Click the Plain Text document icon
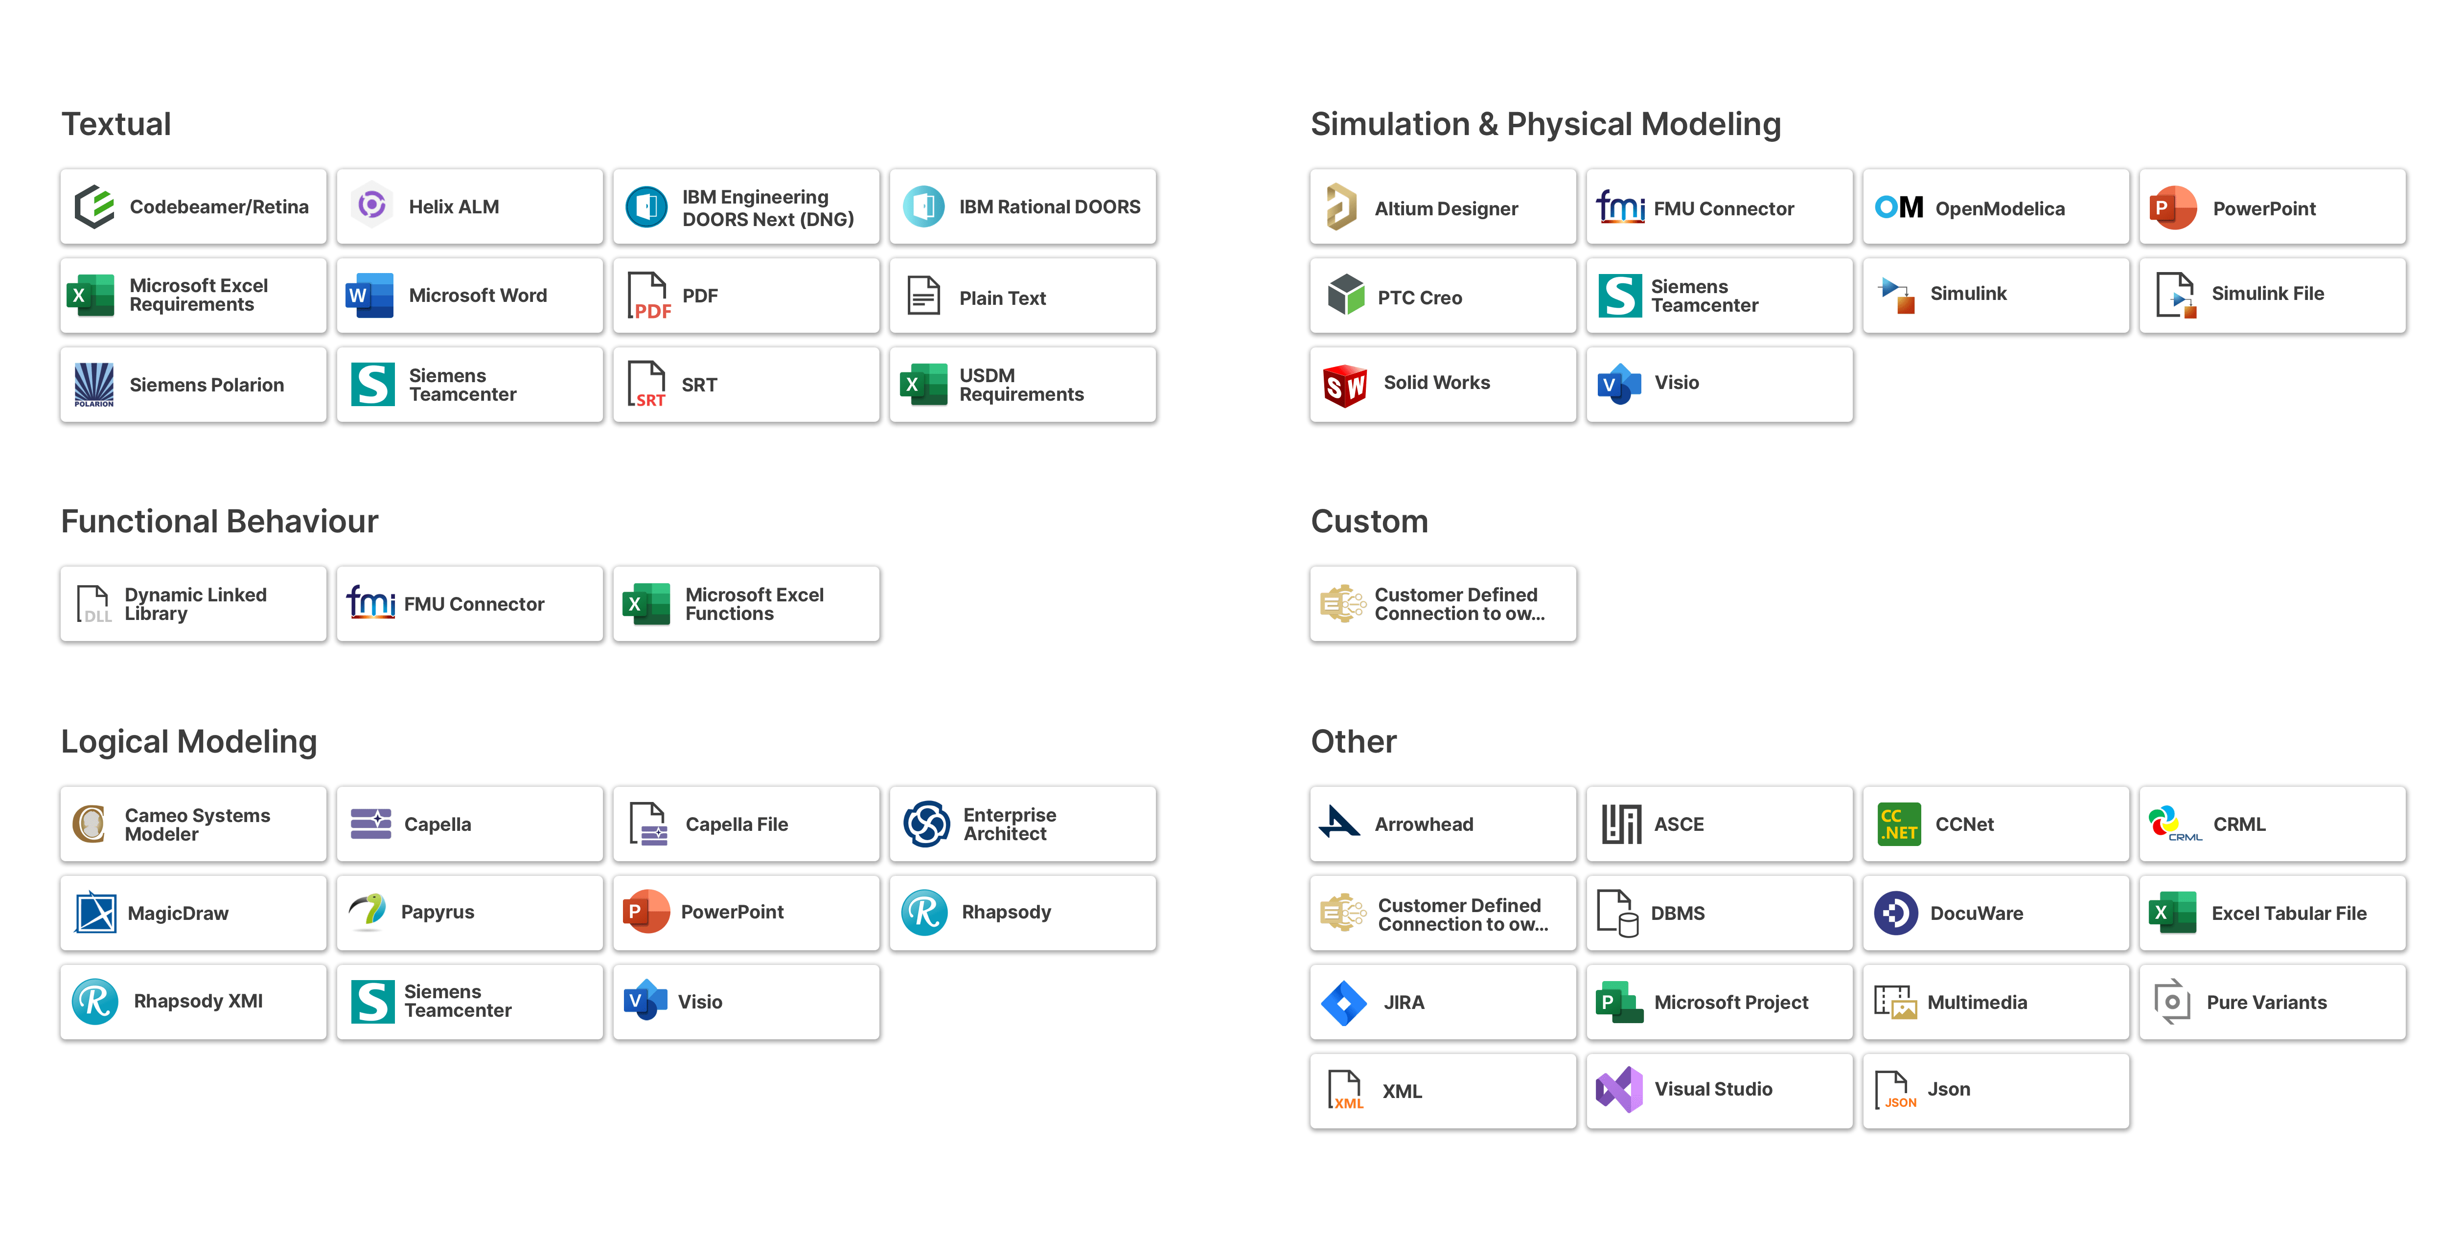The image size is (2463, 1259). (x=923, y=296)
